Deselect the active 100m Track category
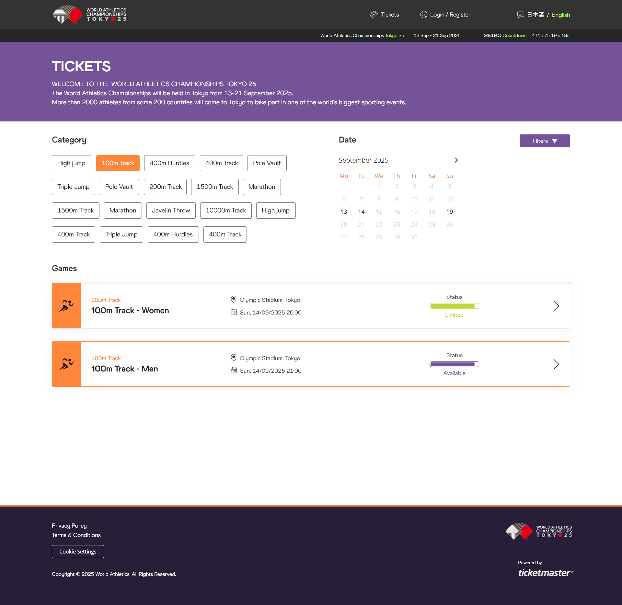This screenshot has width=622, height=605. pyautogui.click(x=118, y=163)
